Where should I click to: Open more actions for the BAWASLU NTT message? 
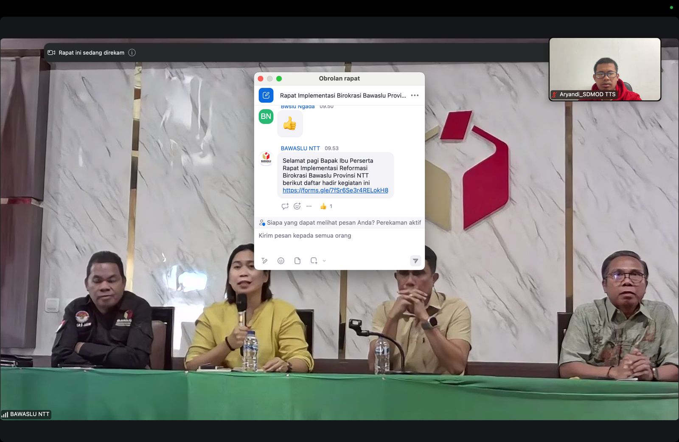(309, 206)
